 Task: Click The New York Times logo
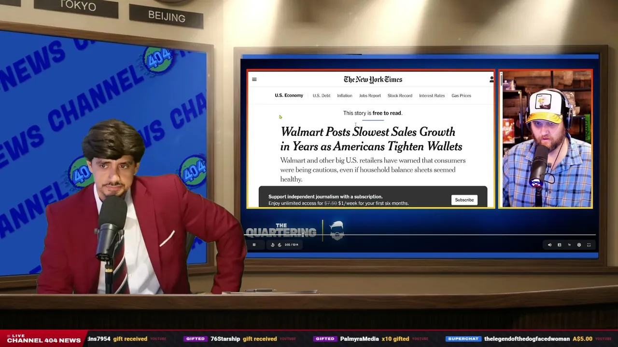373,80
